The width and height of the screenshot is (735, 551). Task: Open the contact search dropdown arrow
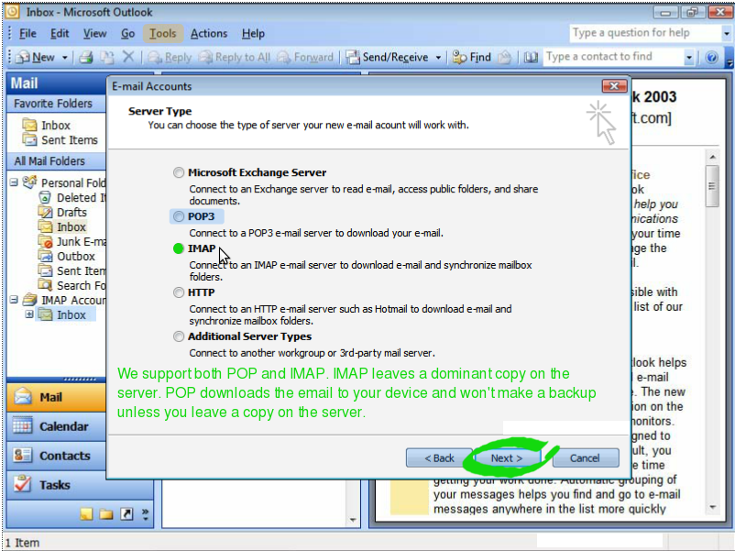point(688,58)
